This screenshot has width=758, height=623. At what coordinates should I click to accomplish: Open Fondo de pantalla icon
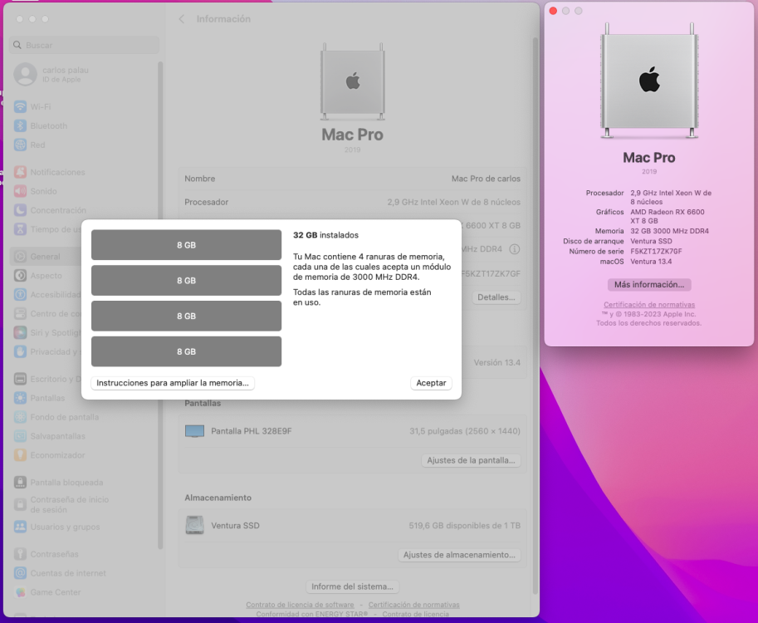tap(20, 417)
